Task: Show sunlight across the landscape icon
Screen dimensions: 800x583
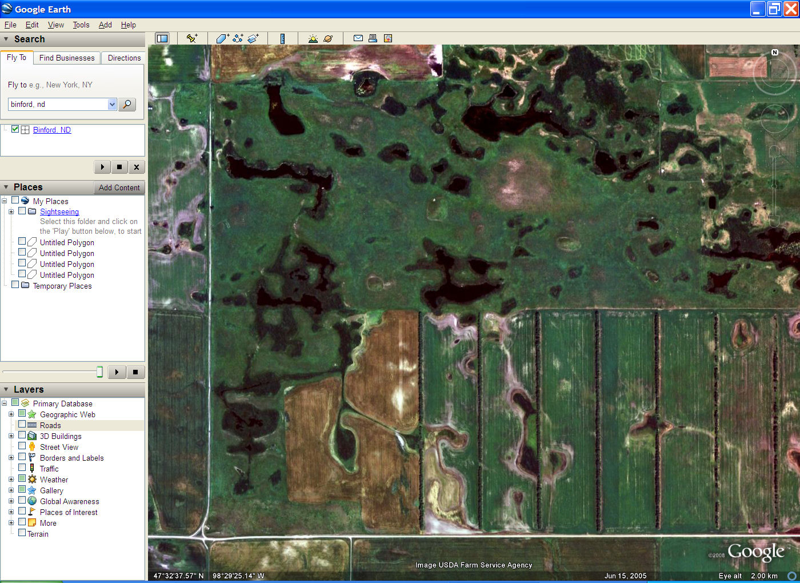Action: point(313,38)
